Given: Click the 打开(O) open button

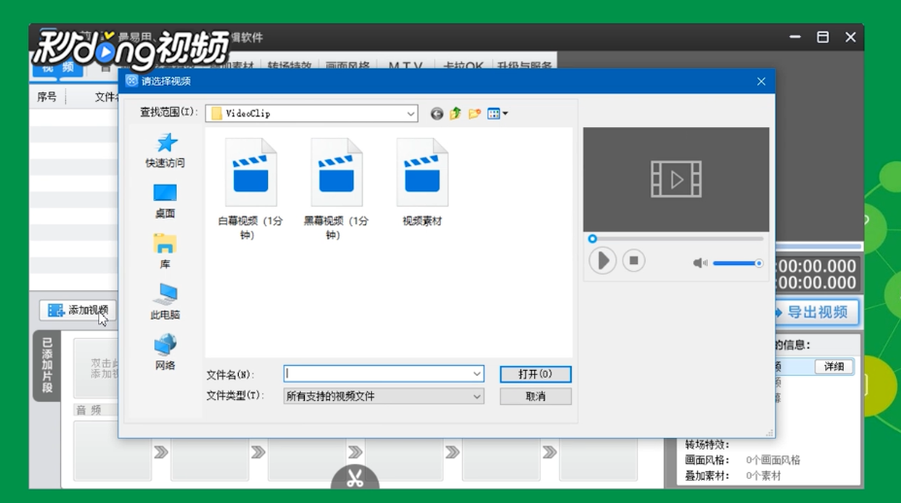Looking at the screenshot, I should coord(536,374).
